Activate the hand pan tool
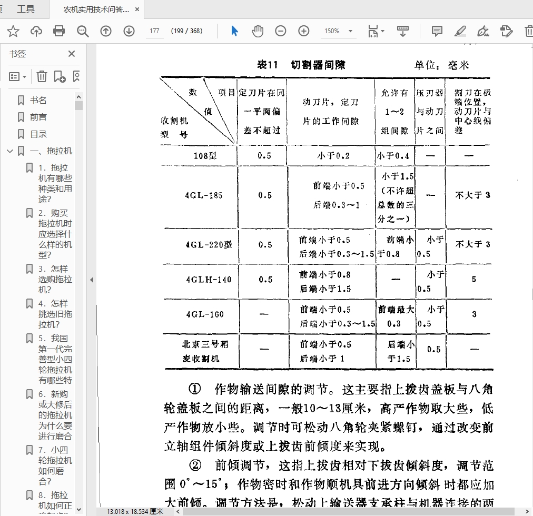533x516 pixels. (x=258, y=31)
